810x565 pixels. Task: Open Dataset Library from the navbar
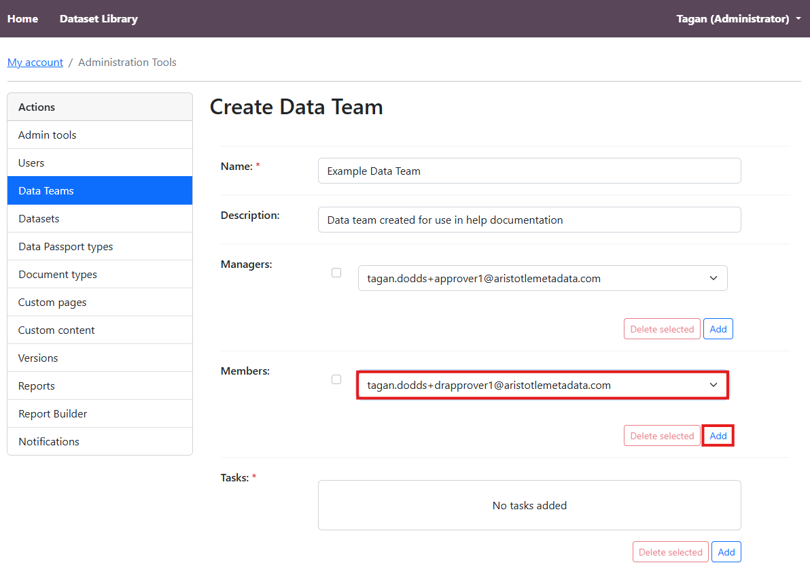[x=99, y=19]
